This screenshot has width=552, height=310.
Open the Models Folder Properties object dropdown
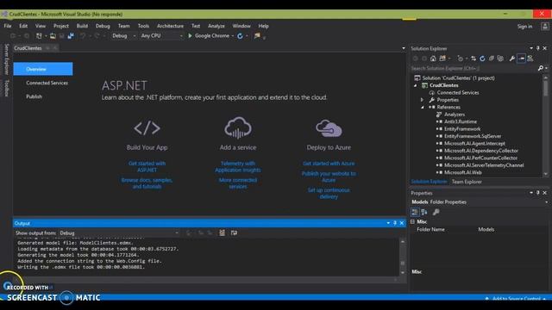tap(546, 202)
